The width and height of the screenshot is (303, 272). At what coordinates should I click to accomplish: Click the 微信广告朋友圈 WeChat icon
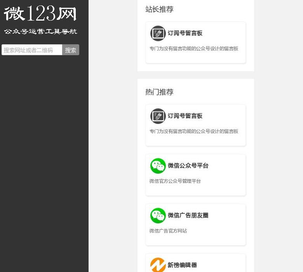(158, 216)
